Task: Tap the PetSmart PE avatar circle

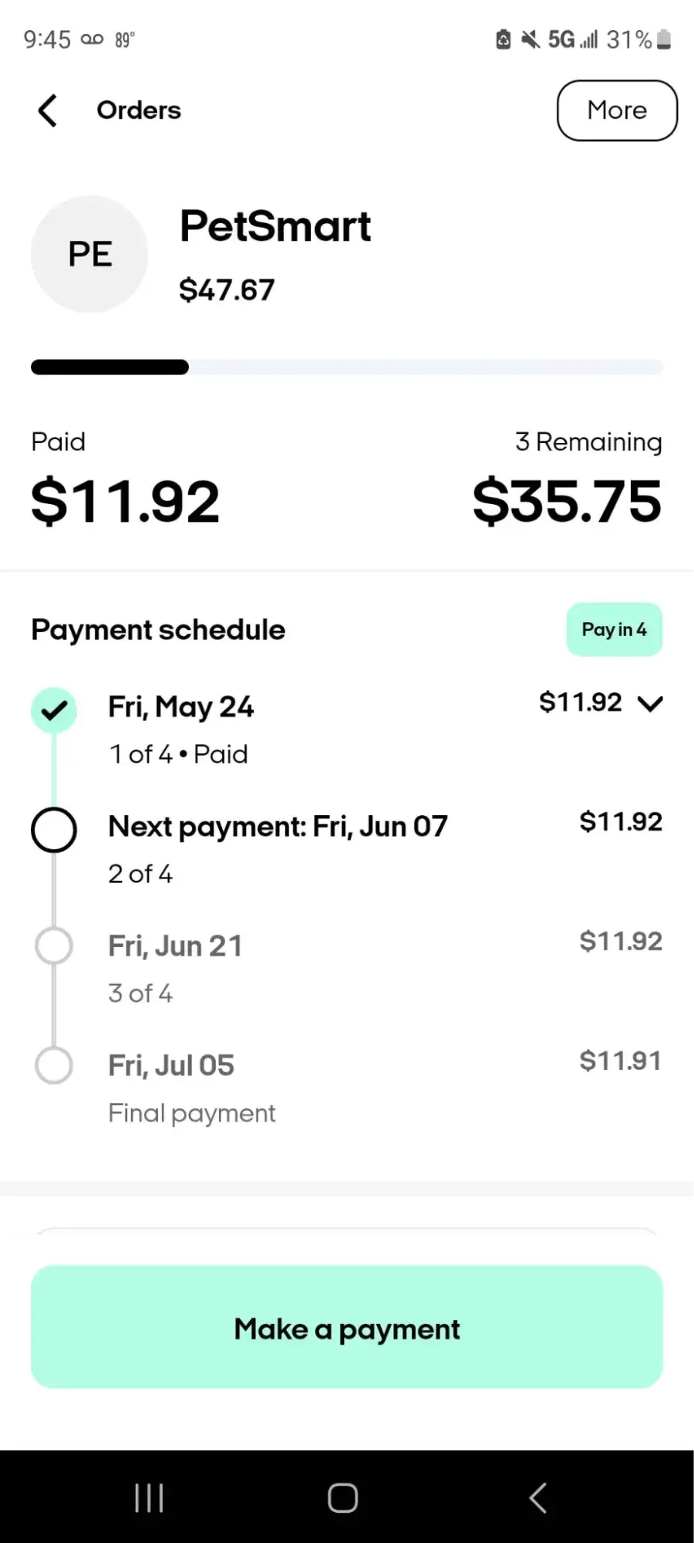Action: (x=89, y=254)
